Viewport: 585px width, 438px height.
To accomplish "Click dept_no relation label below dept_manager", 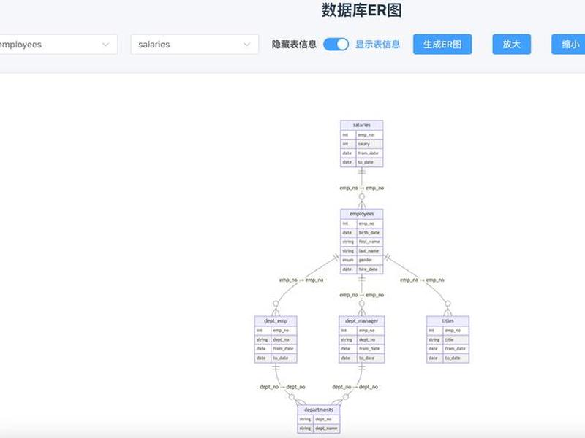I will coord(355,388).
